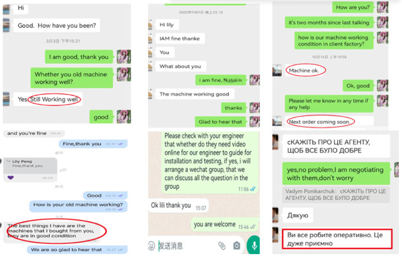
Task: Select the 'Ok lili thank you' message
Action: [179, 205]
